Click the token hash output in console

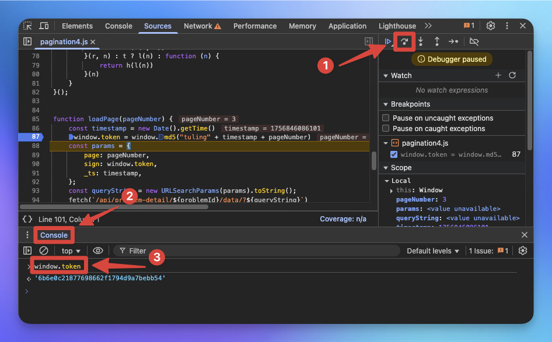click(x=100, y=278)
